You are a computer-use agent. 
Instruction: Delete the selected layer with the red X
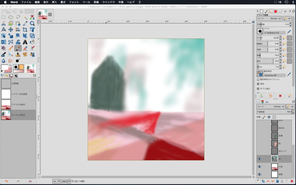[292, 181]
